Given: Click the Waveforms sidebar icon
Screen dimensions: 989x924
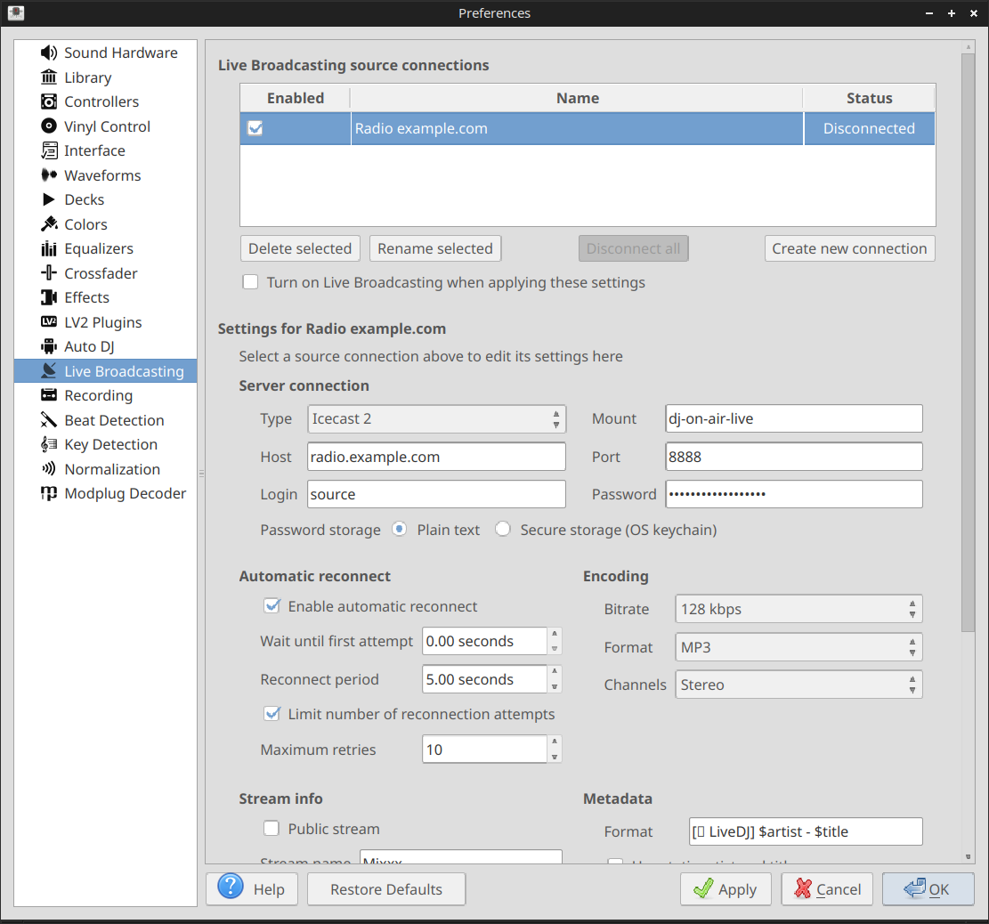Looking at the screenshot, I should pyautogui.click(x=50, y=175).
